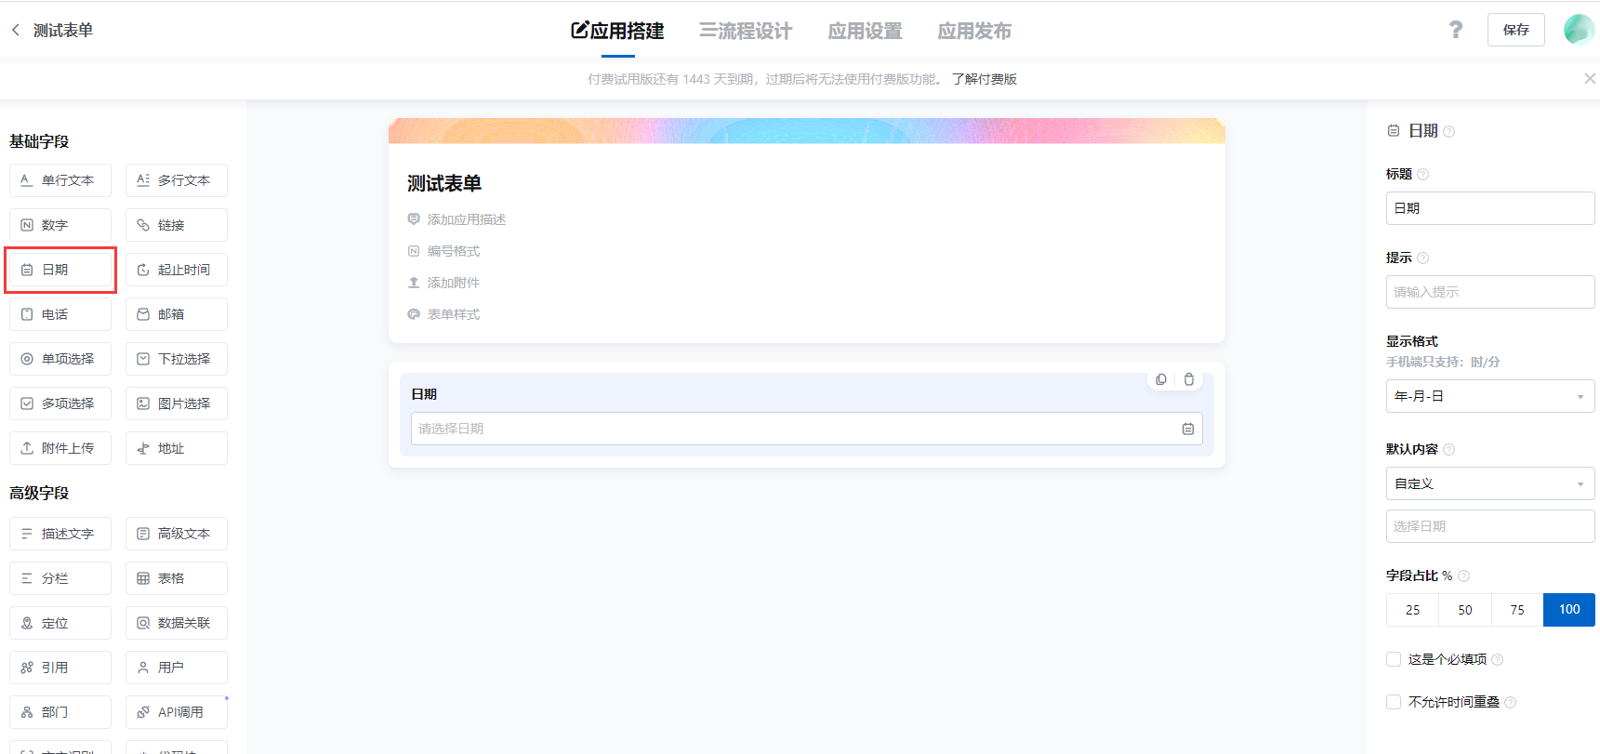This screenshot has height=754, width=1600.
Task: Click the help icon beside 标题 label
Action: [1422, 175]
